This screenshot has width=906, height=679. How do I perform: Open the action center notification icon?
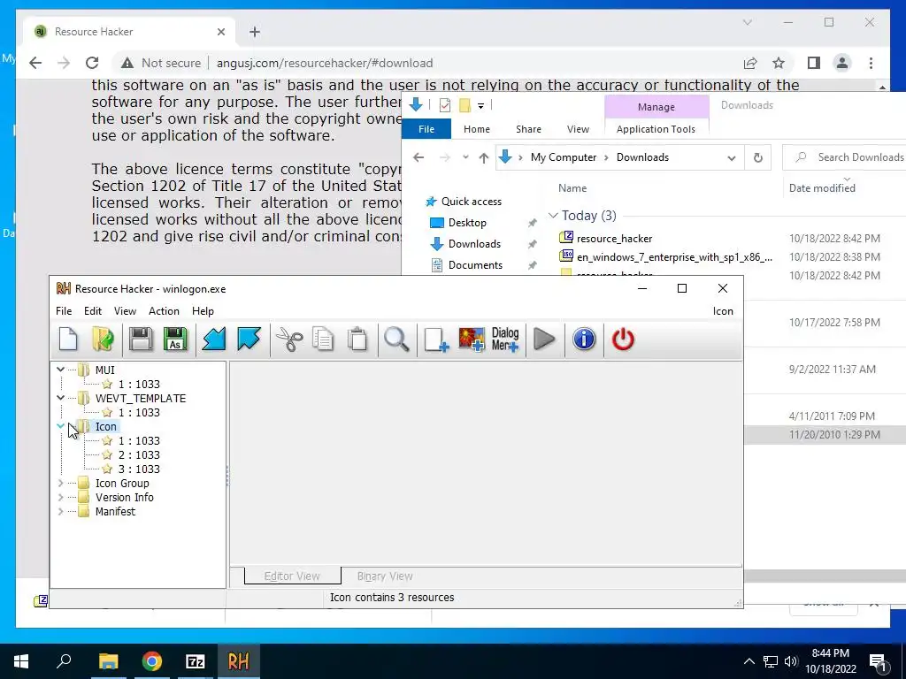click(x=878, y=661)
